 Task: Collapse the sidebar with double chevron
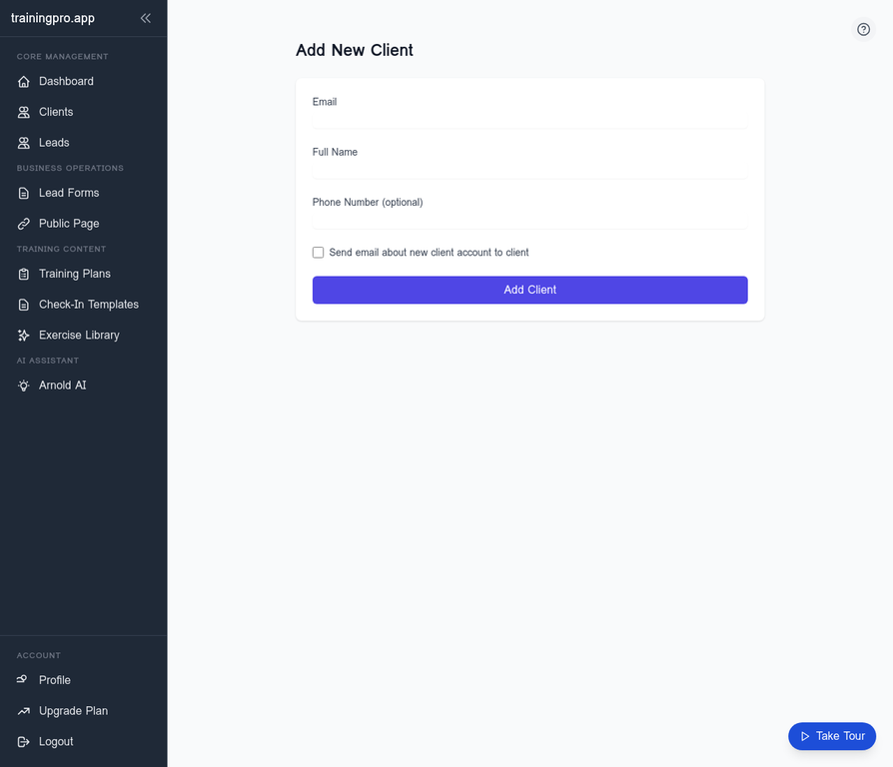tap(146, 18)
